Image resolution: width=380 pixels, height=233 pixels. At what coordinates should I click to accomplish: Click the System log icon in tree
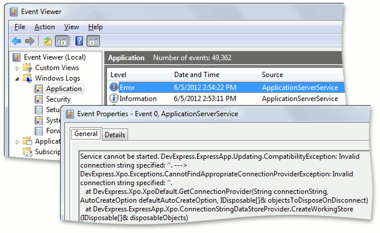(x=39, y=120)
